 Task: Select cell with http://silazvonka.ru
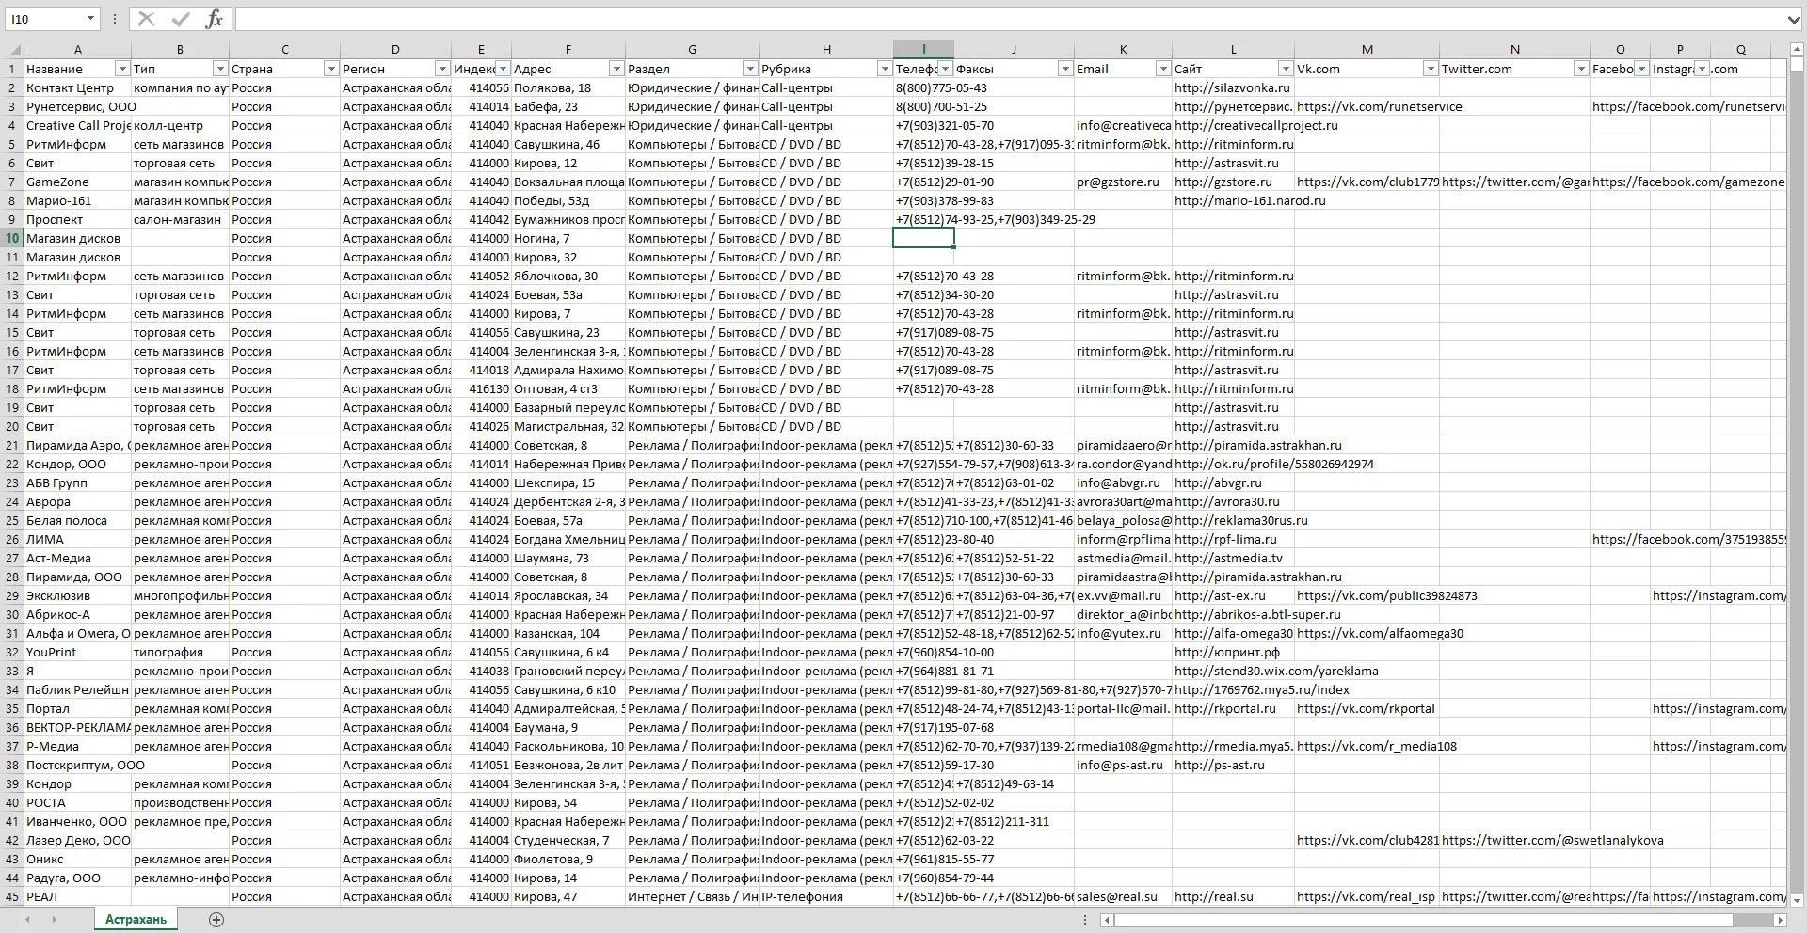point(1233,87)
